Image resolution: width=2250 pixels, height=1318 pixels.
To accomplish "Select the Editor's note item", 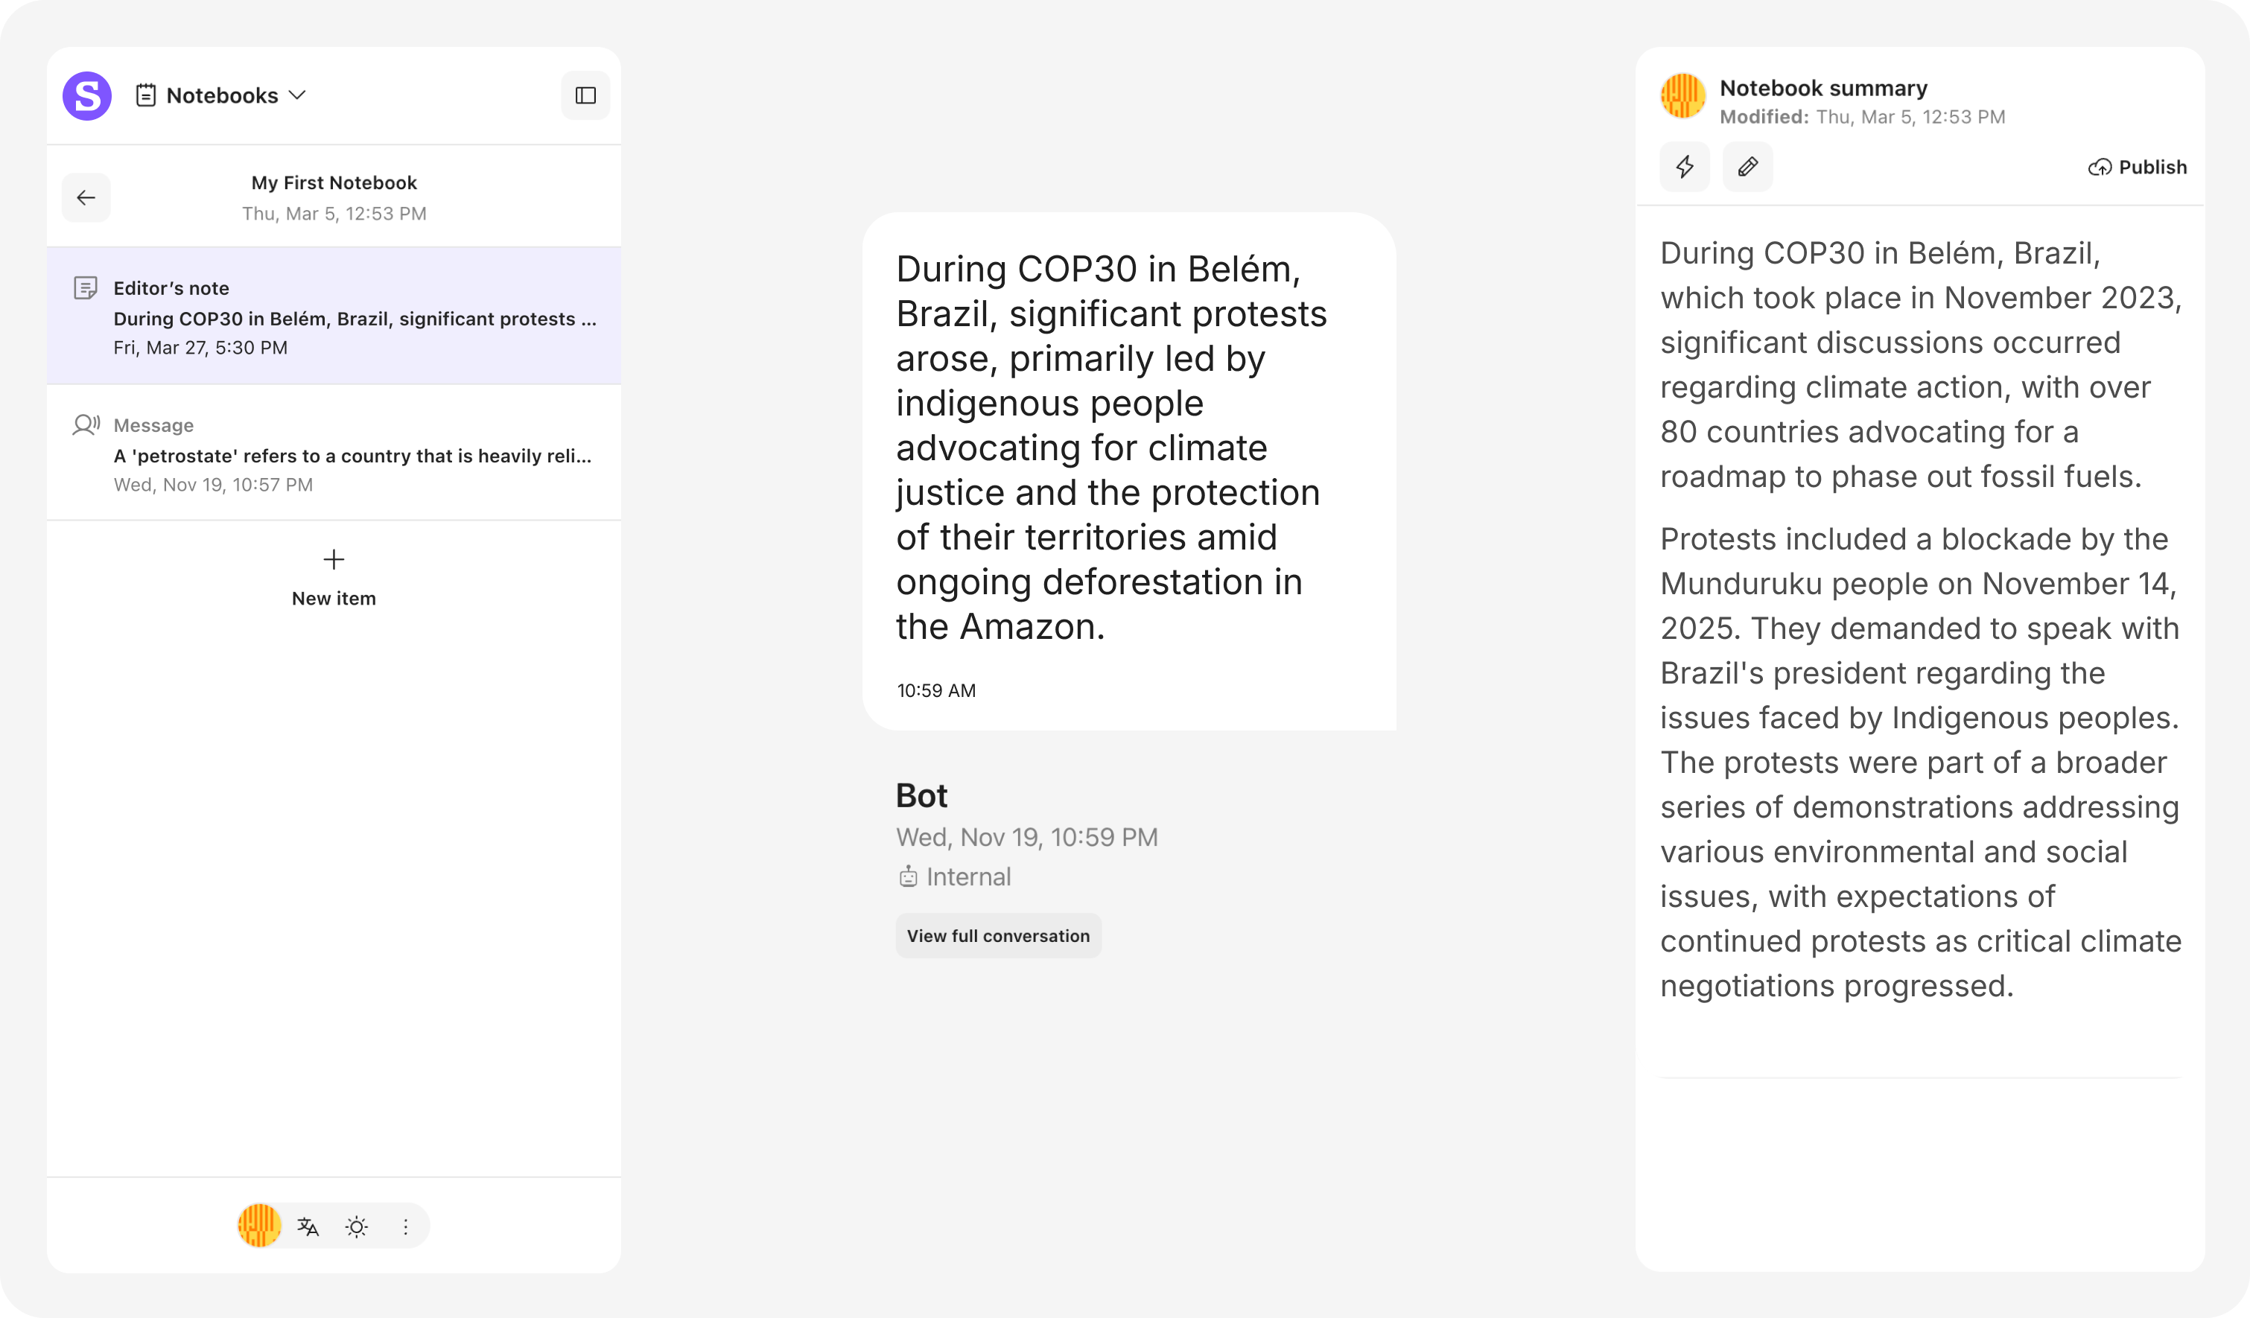I will [x=334, y=317].
